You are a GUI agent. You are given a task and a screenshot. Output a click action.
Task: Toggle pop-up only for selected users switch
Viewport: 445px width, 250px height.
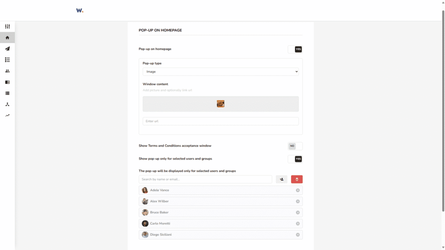point(295,159)
